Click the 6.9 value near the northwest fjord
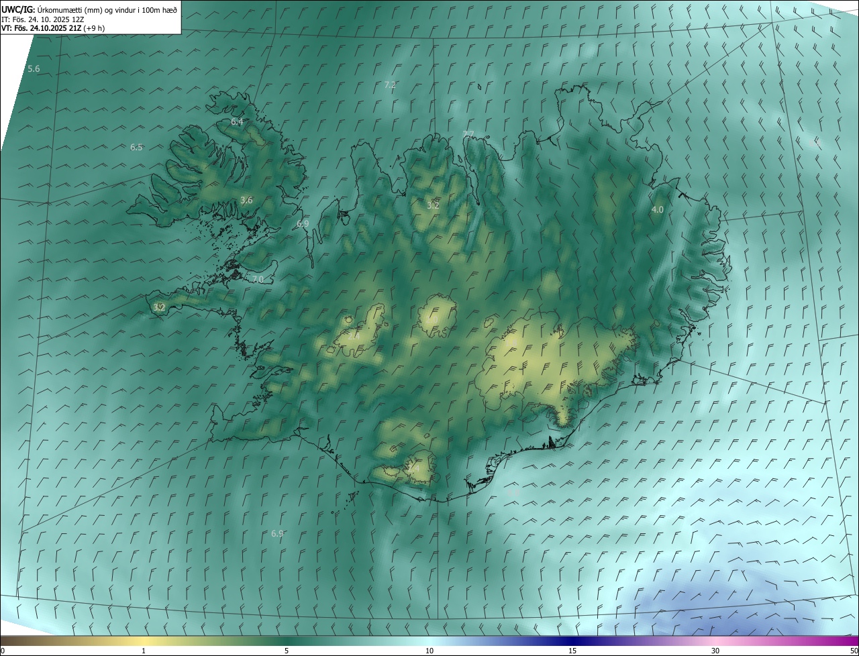The height and width of the screenshot is (656, 859). pyautogui.click(x=303, y=223)
